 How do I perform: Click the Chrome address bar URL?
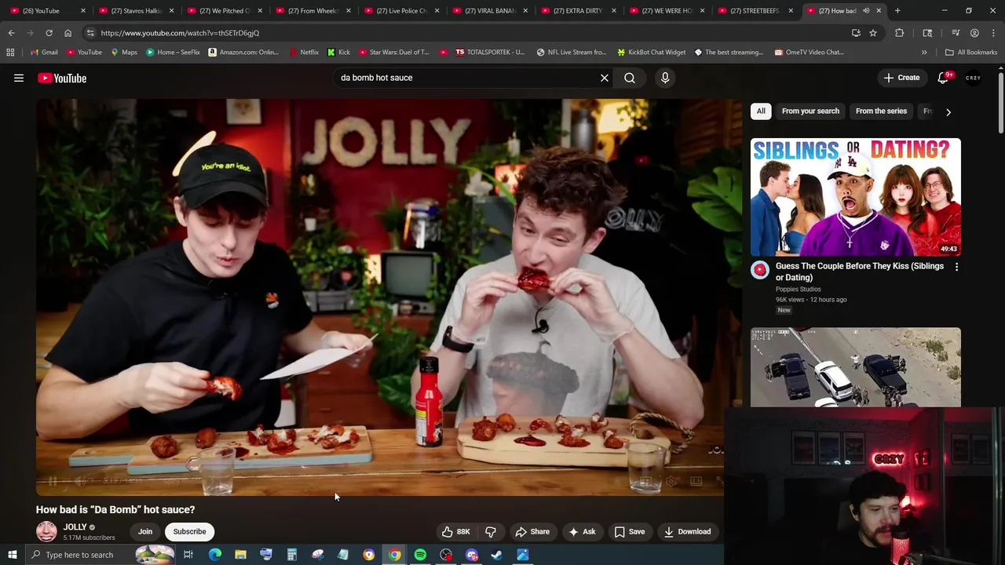180,33
